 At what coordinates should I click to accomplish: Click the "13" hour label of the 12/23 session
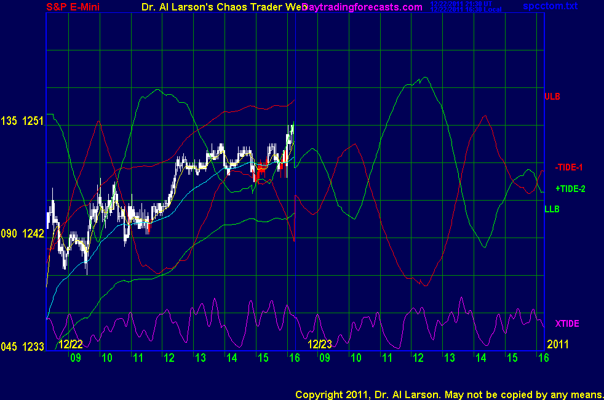450,358
